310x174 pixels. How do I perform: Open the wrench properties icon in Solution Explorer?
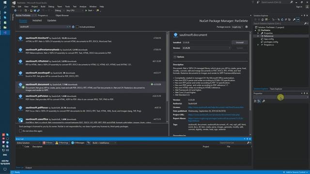pos(294,19)
